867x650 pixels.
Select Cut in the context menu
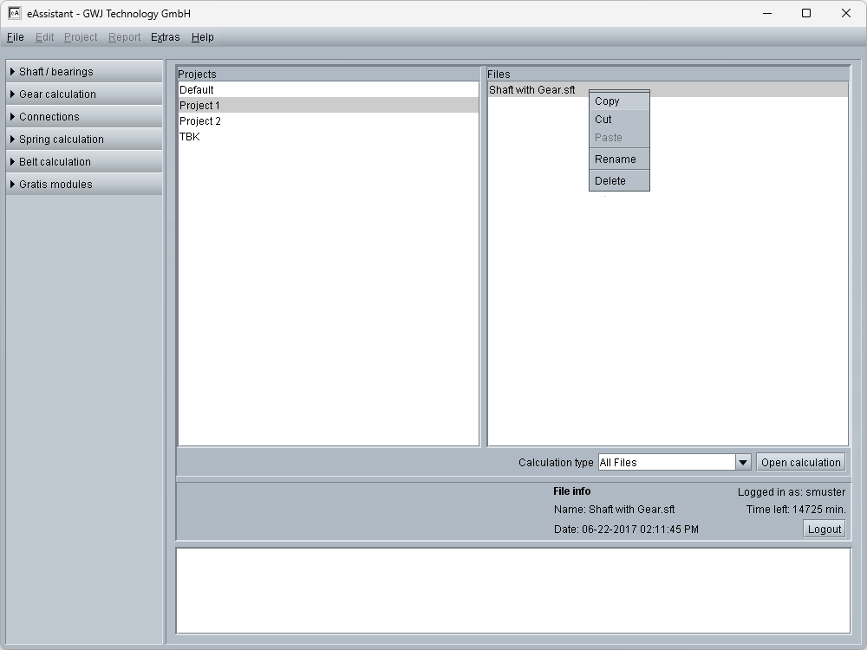(603, 120)
